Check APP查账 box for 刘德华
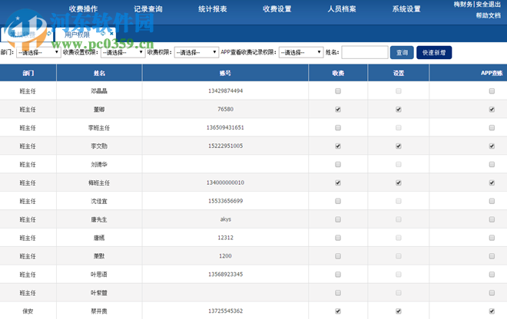507x319 pixels. click(x=492, y=165)
